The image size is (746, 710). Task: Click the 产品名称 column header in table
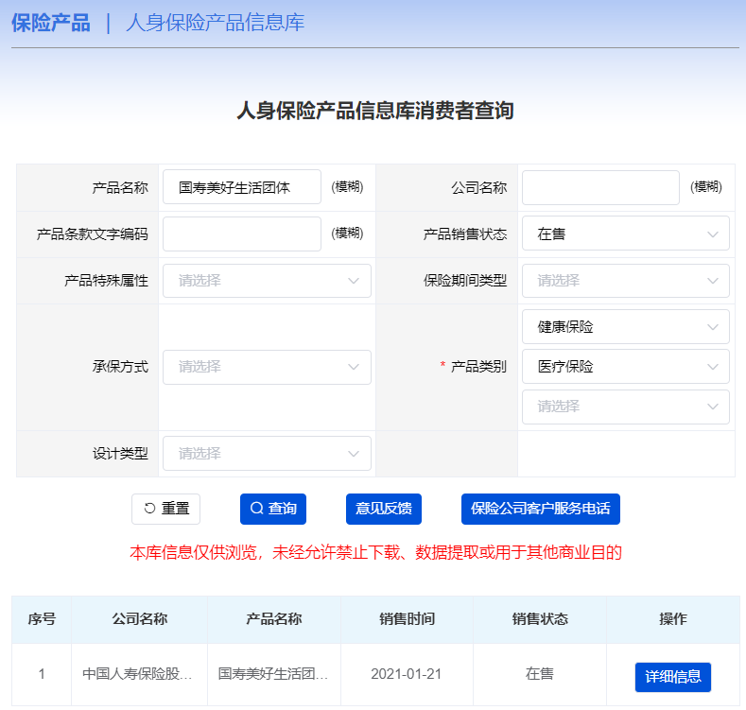[x=273, y=619]
